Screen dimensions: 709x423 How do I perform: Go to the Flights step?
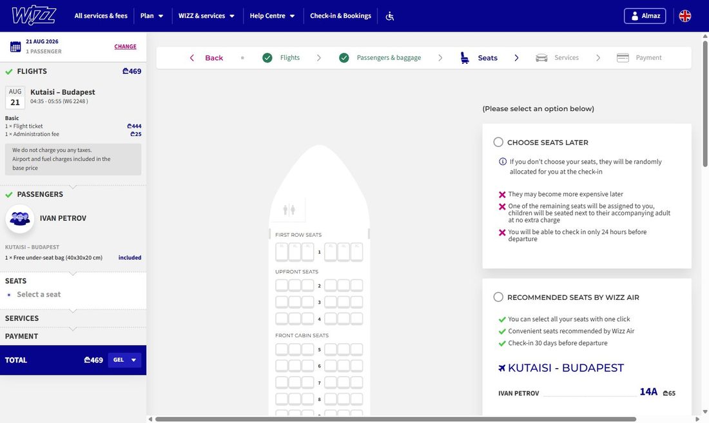290,58
